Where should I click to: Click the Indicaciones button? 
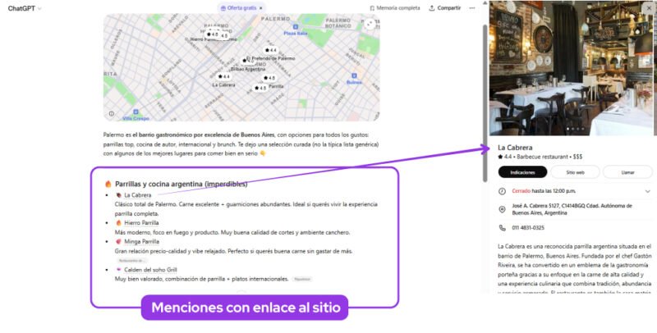coord(522,172)
